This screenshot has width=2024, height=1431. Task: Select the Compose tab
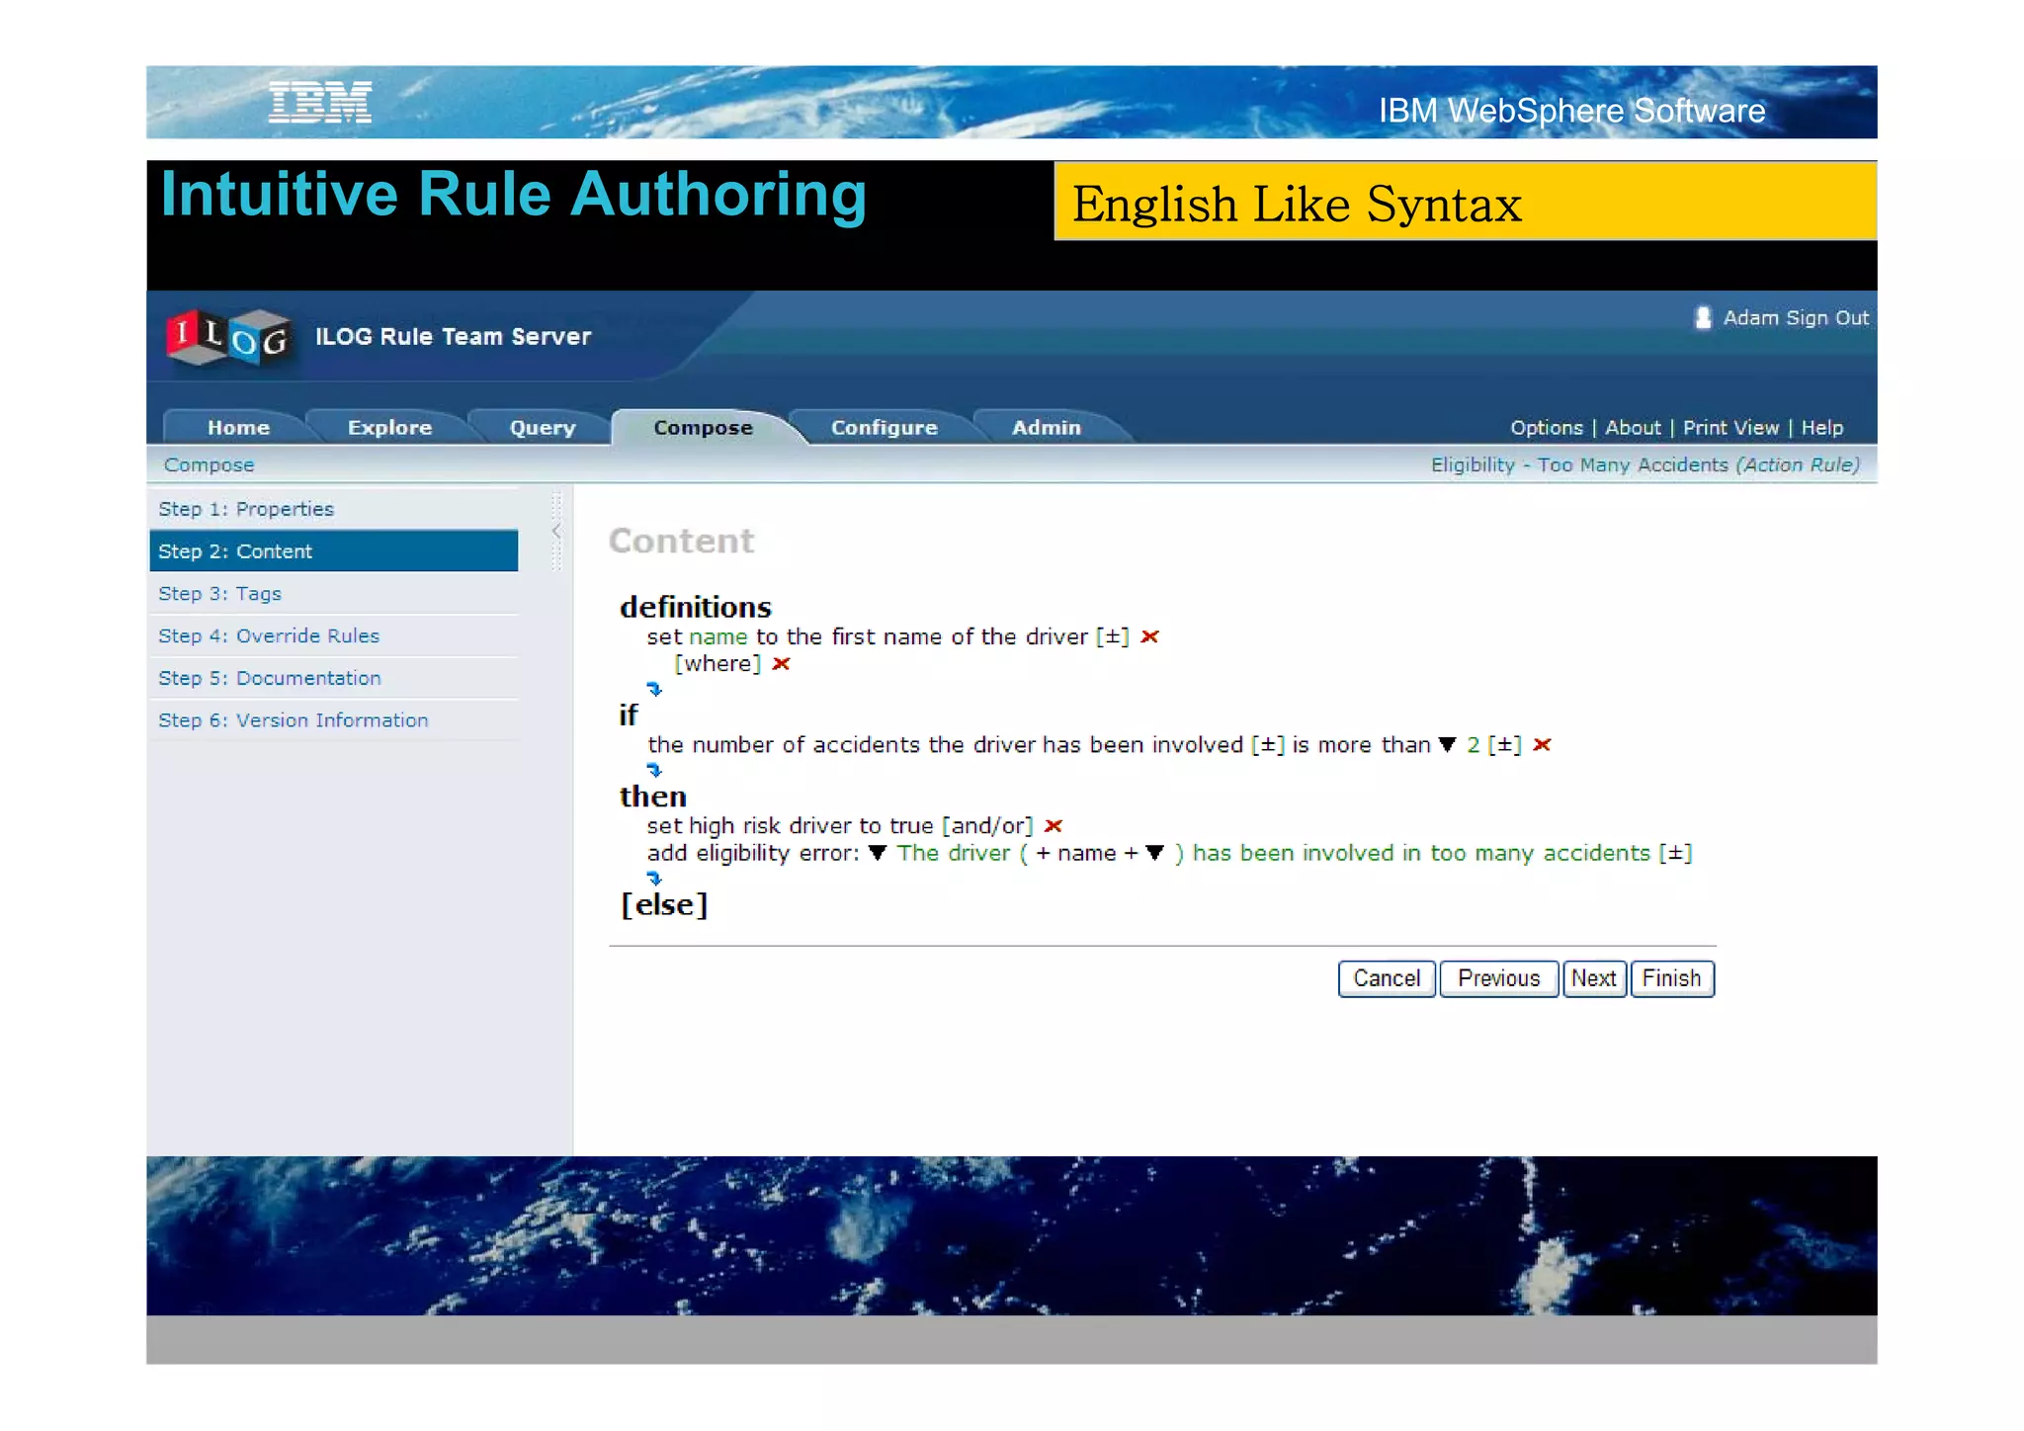[703, 428]
